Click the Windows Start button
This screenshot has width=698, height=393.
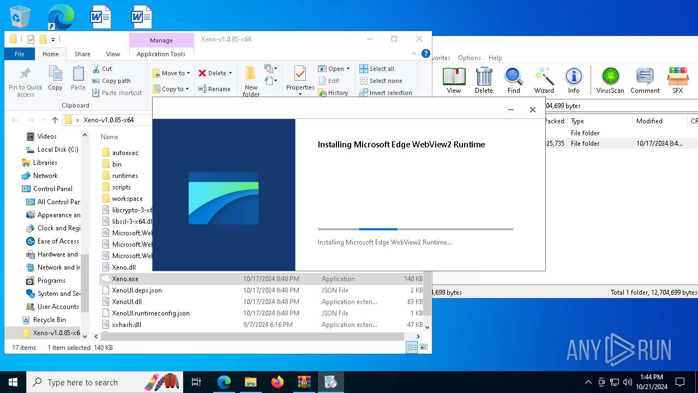click(13, 382)
